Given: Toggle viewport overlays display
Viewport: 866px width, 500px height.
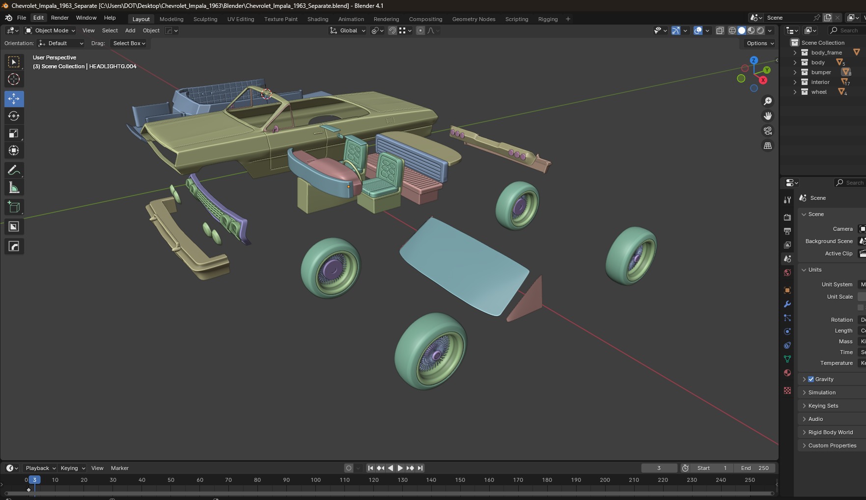Looking at the screenshot, I should click(698, 30).
